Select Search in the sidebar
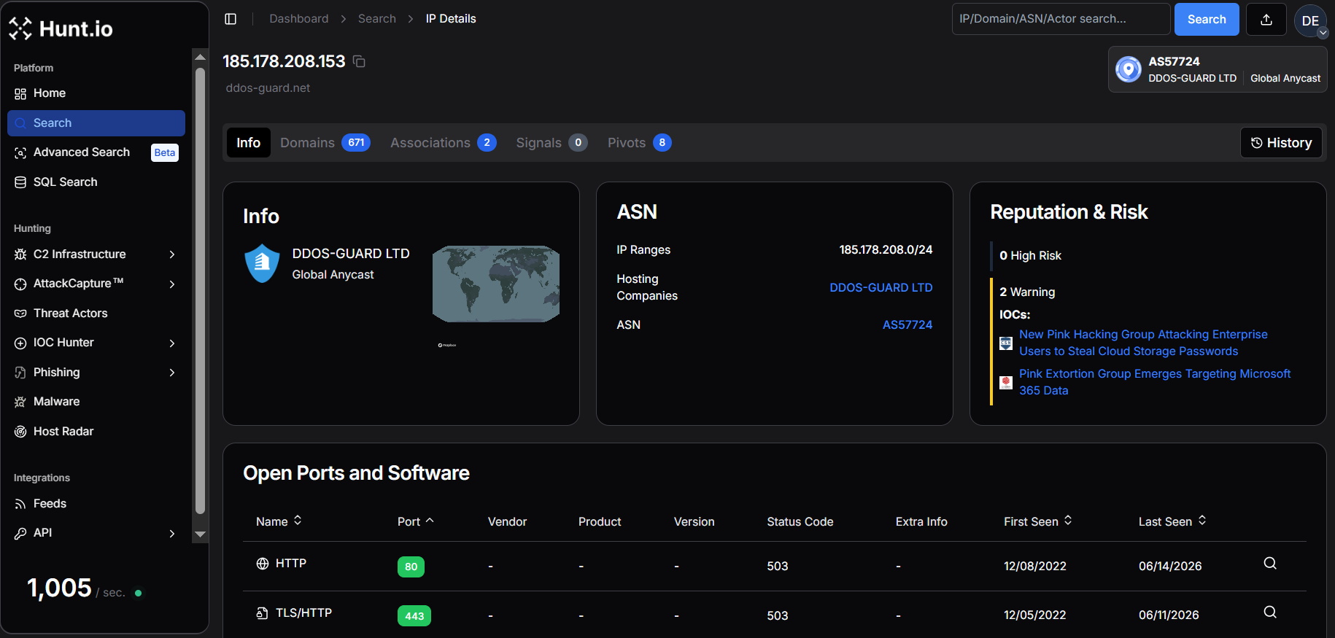This screenshot has width=1335, height=638. (x=96, y=123)
